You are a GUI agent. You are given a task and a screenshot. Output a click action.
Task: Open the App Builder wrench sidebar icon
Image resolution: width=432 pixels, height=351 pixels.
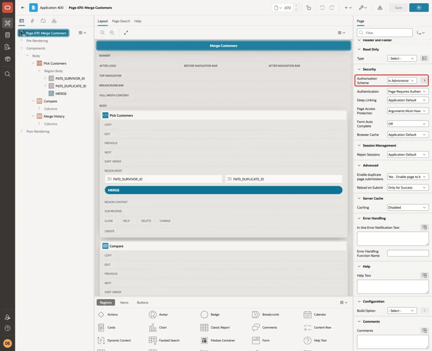tap(8, 23)
